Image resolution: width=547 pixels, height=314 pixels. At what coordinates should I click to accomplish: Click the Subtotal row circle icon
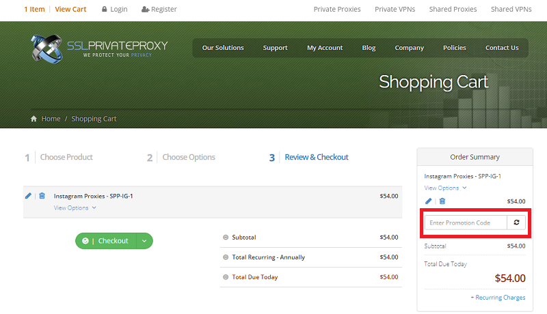[226, 238]
